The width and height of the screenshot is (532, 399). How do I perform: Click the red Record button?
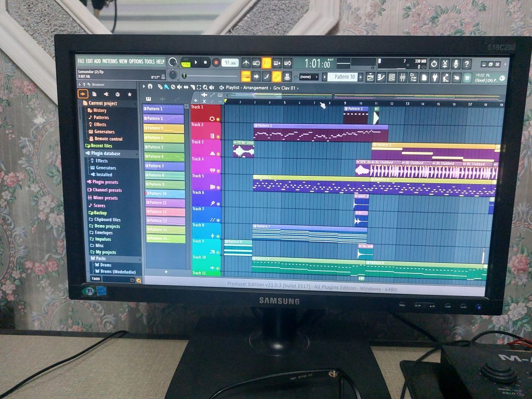[215, 63]
